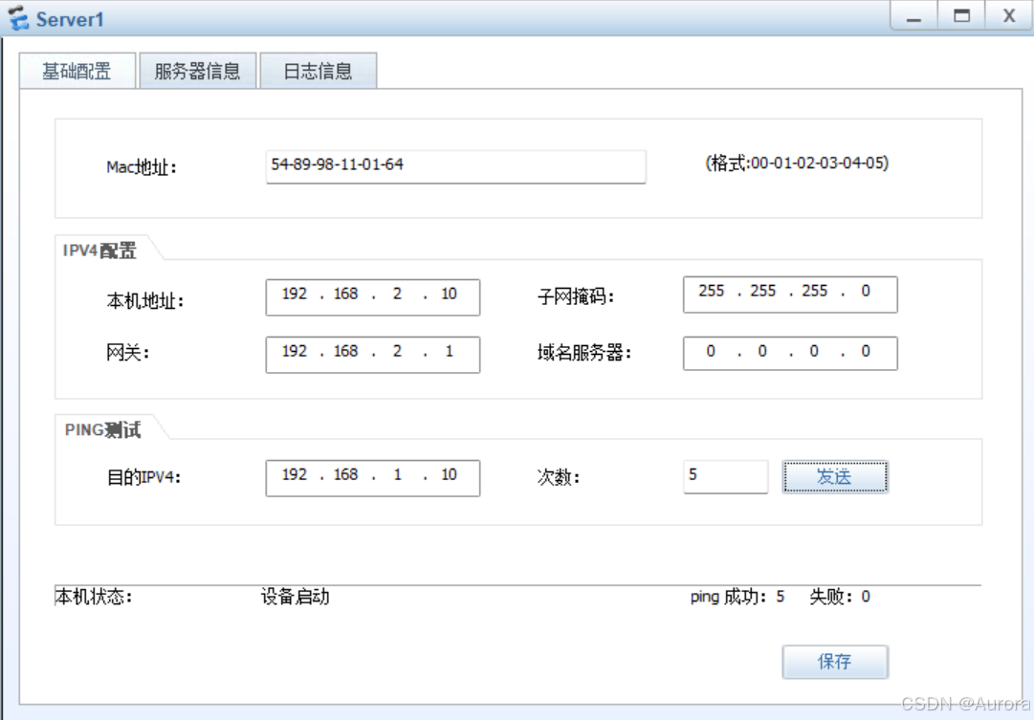Click the 网关 address field
Screen dimensions: 1034x720
(373, 354)
